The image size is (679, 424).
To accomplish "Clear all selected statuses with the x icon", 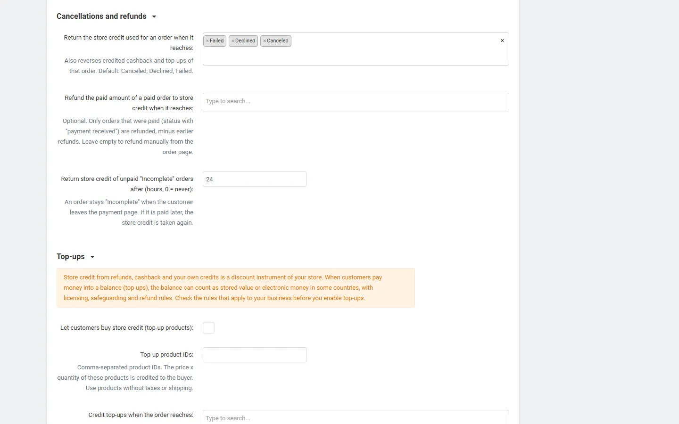I will pos(502,41).
